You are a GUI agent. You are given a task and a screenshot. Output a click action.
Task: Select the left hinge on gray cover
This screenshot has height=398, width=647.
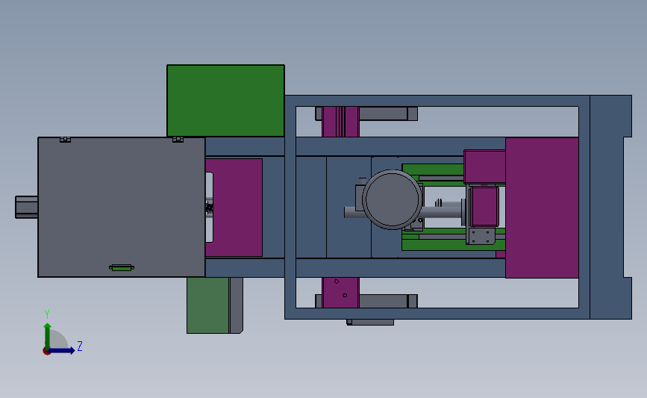coord(65,140)
